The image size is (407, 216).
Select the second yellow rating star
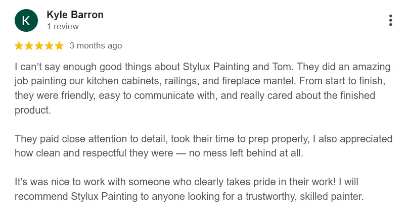[29, 46]
